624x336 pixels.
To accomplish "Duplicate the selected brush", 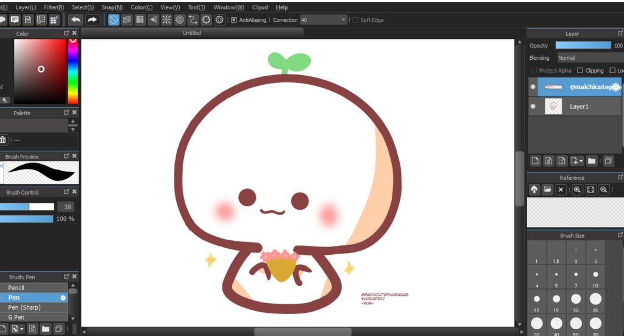I will [58, 329].
